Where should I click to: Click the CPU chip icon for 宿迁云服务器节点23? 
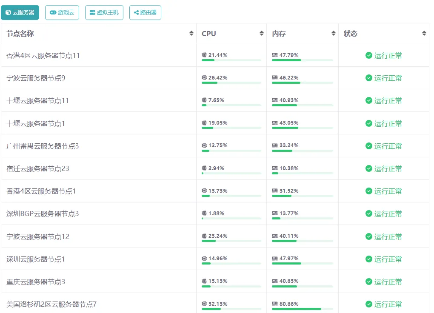point(204,168)
